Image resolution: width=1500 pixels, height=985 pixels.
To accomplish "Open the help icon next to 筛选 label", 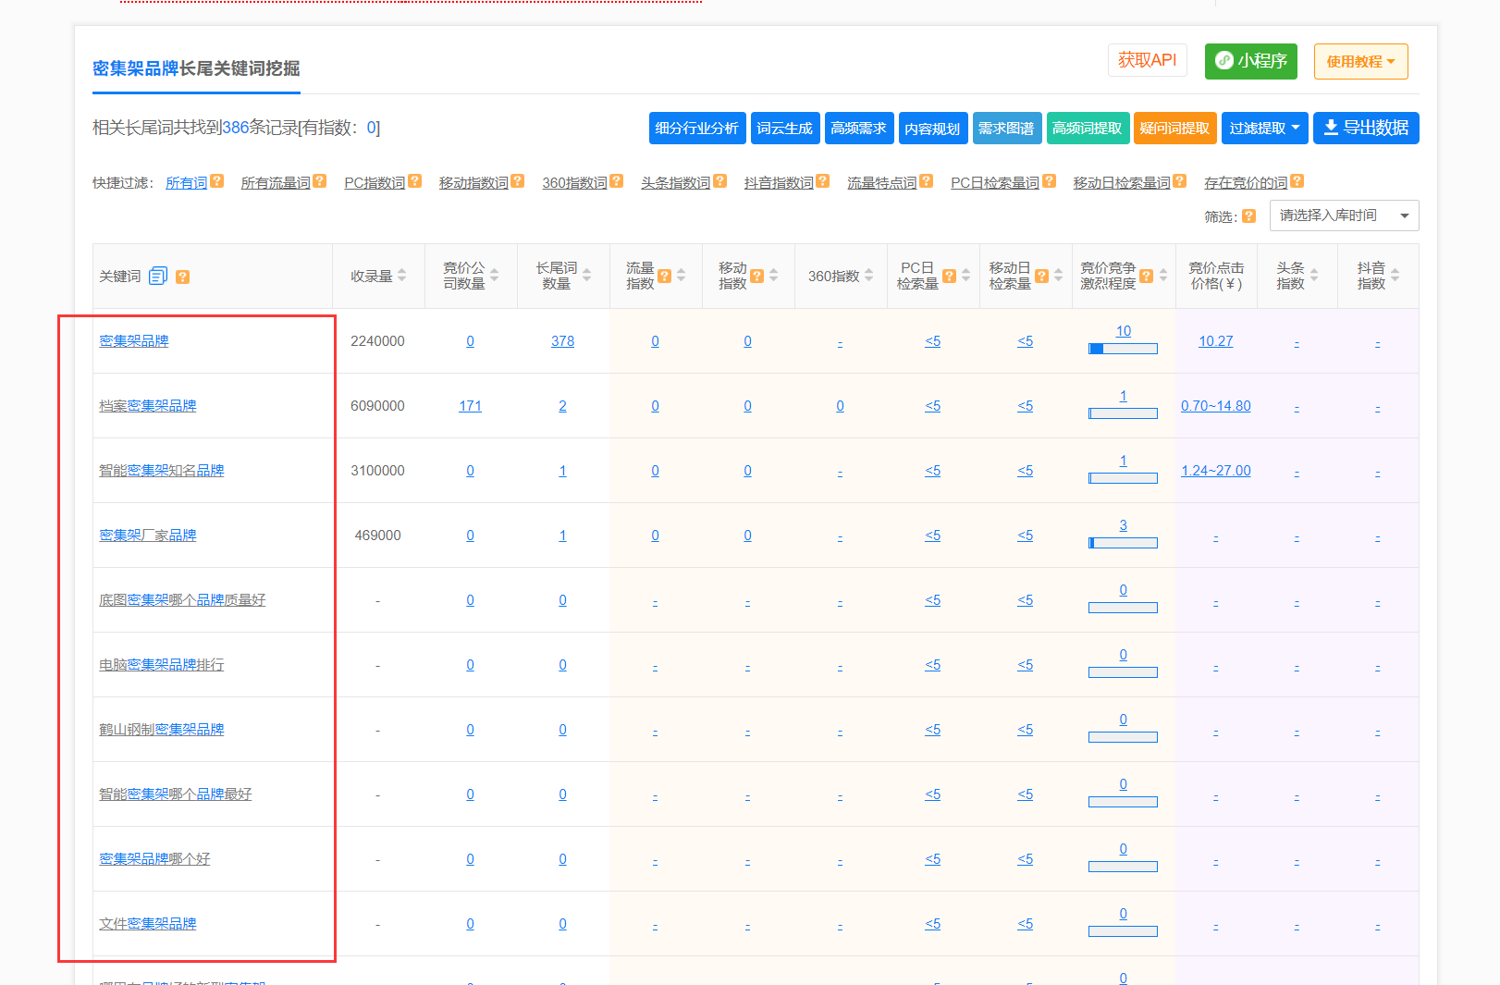I will point(1248,215).
